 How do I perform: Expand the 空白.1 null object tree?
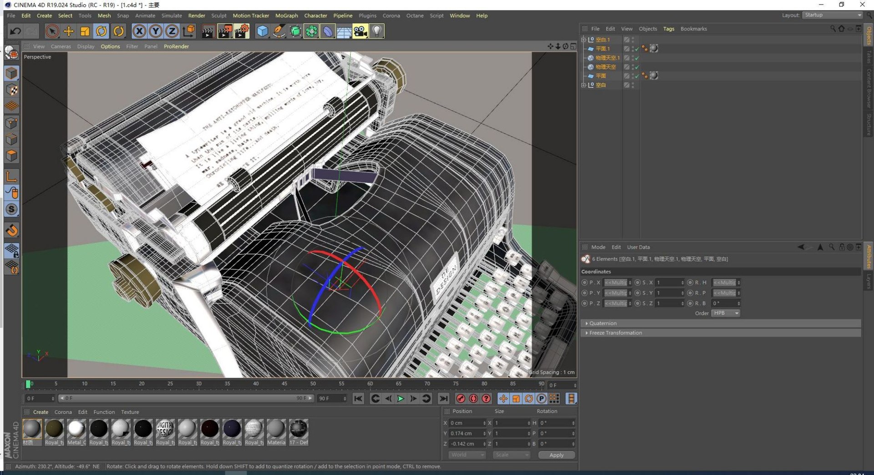[584, 40]
